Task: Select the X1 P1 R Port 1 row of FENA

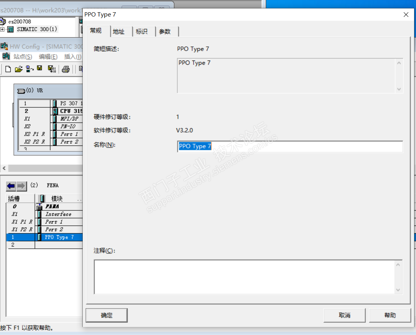Action: click(44, 222)
